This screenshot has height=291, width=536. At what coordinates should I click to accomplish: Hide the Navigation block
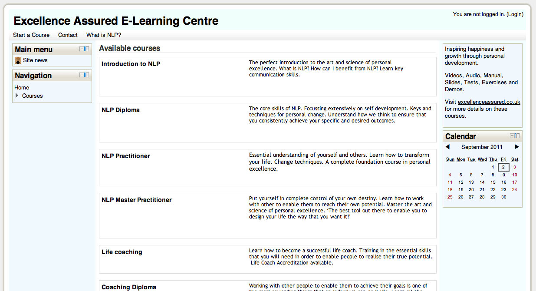81,75
